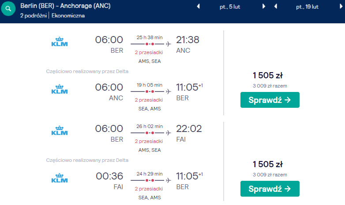Go to next day after pt., 19 lut
345x205 pixels.
click(x=341, y=6)
